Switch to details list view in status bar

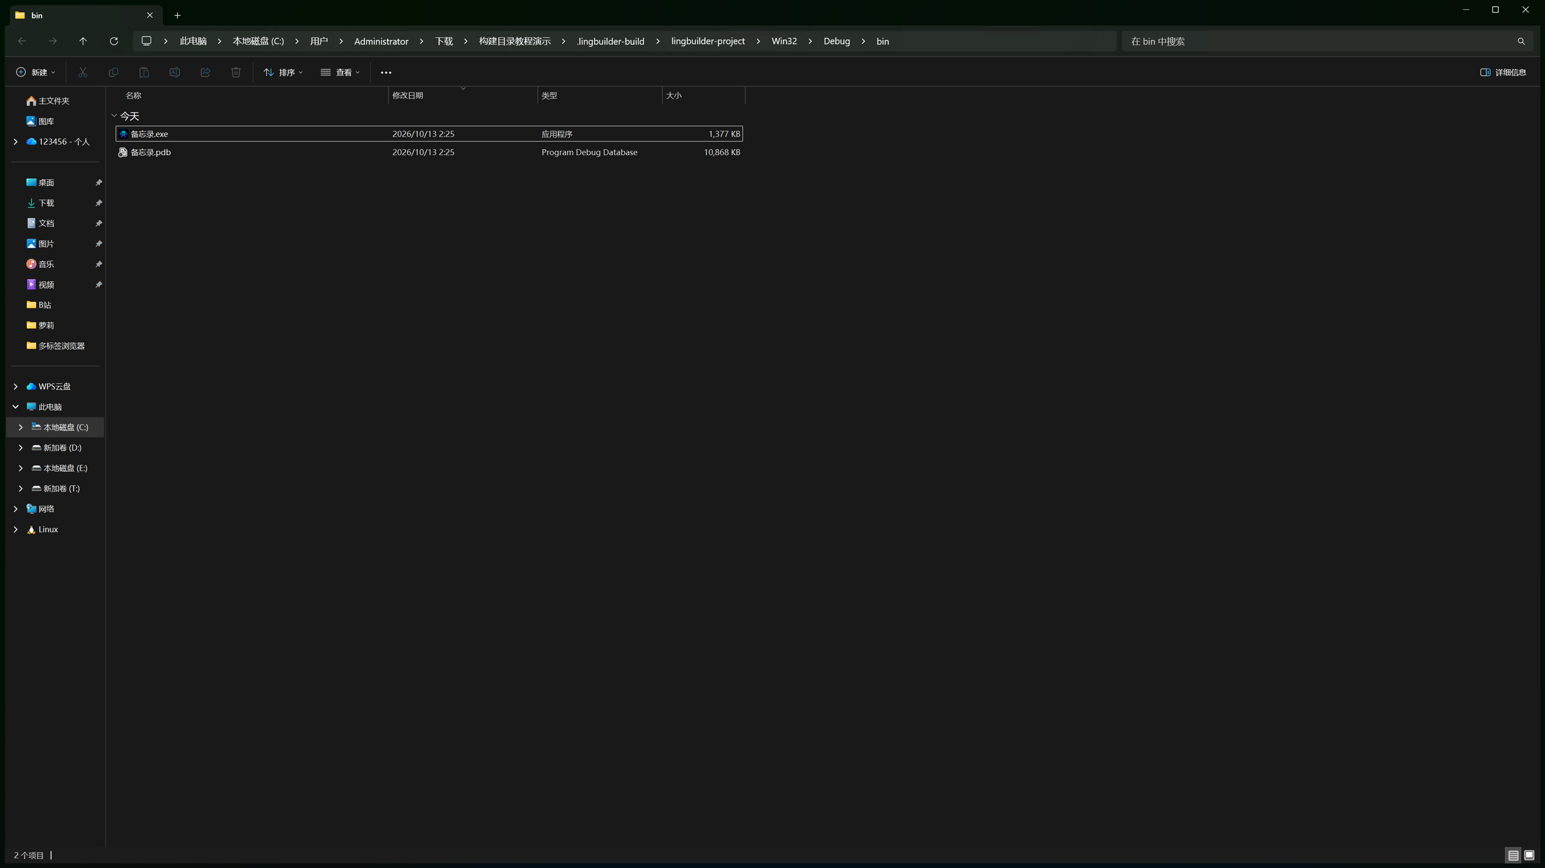[1513, 855]
